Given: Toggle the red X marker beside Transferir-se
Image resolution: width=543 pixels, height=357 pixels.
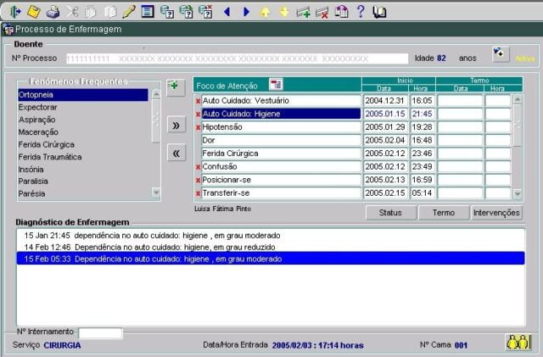Looking at the screenshot, I should point(199,193).
